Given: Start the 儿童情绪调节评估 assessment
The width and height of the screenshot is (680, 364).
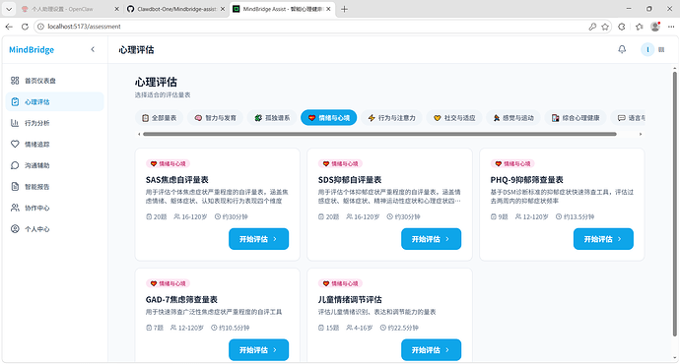Looking at the screenshot, I should click(431, 349).
